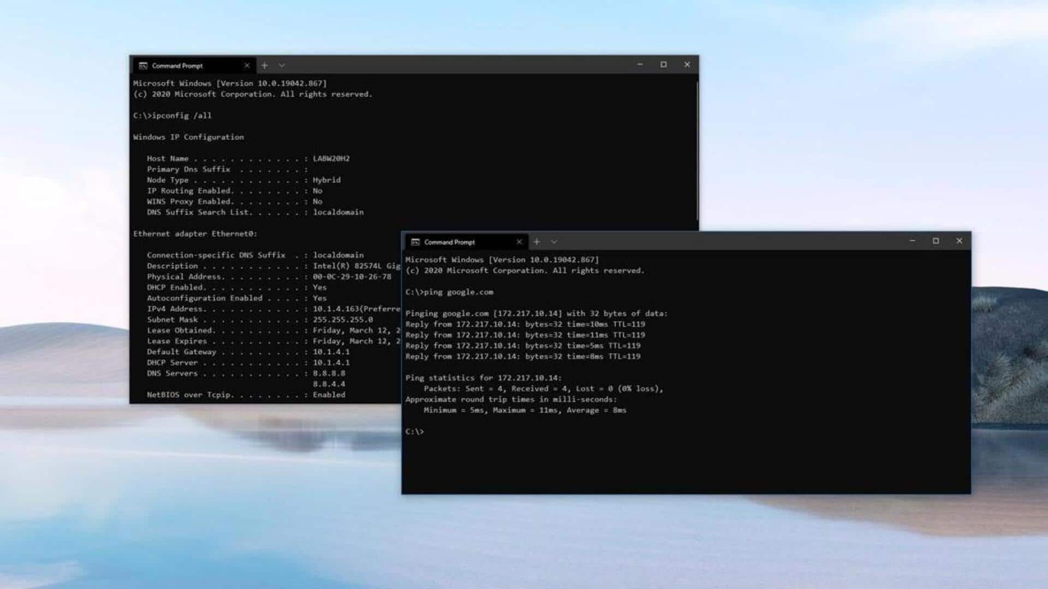Click the 'C:\>ping google.com' command line

[449, 292]
